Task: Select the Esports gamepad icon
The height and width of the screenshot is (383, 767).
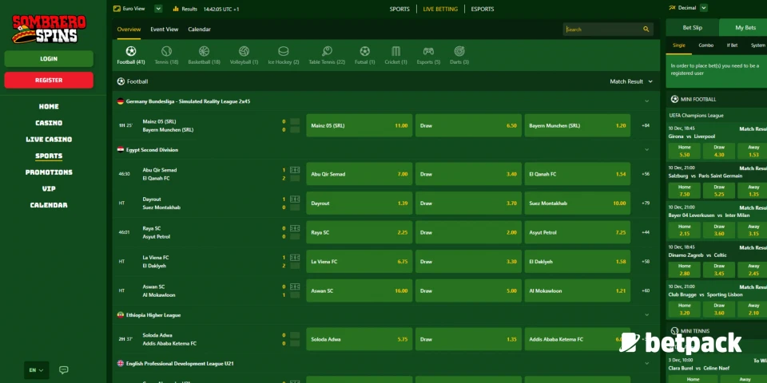Action: (x=428, y=52)
